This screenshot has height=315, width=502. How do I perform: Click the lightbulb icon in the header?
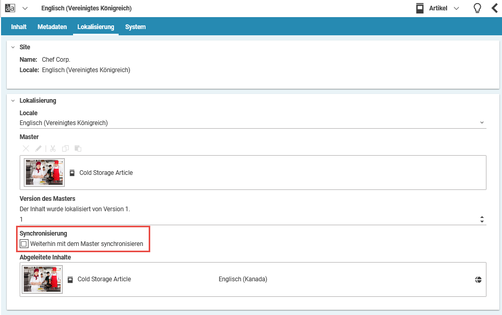coord(477,8)
